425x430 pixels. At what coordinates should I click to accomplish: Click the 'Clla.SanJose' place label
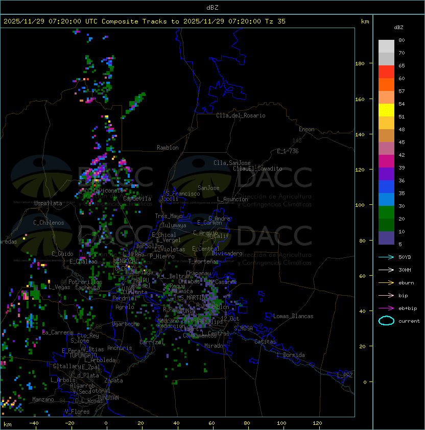tap(232, 163)
